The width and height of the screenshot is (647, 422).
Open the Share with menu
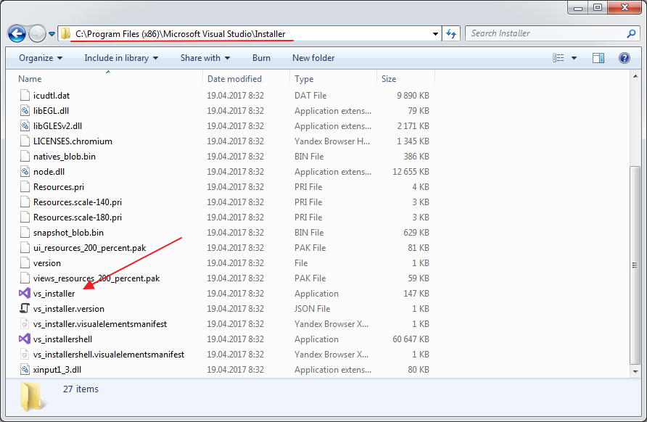205,58
